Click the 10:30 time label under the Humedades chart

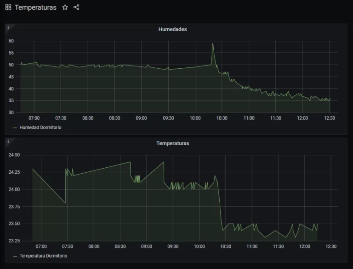point(222,118)
